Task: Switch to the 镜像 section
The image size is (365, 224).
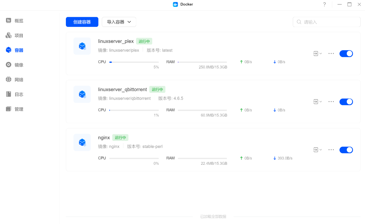Action: (19, 65)
